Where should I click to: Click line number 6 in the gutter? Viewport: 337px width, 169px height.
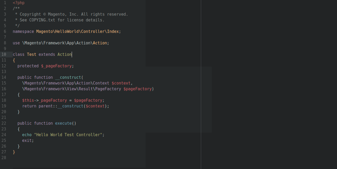pos(5,32)
